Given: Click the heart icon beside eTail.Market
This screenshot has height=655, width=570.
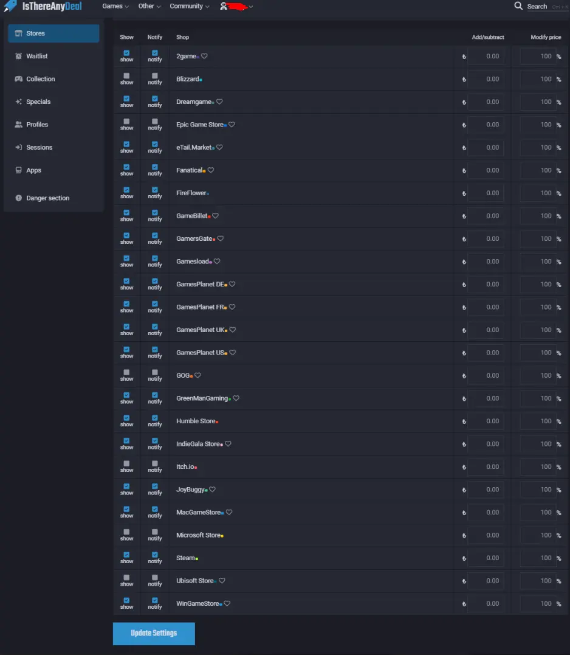Looking at the screenshot, I should [219, 147].
